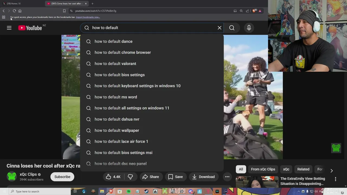Close the Cinna YouTube tab
Viewport: 347px width, 195px height.
point(86,4)
